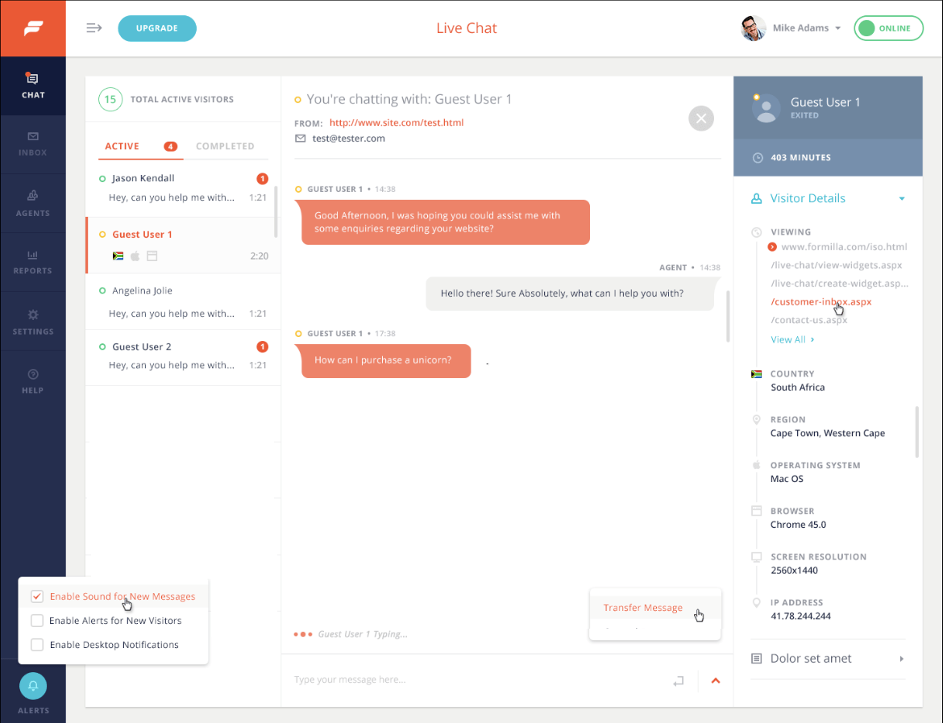Click in the message input field
The image size is (943, 723).
pos(475,679)
